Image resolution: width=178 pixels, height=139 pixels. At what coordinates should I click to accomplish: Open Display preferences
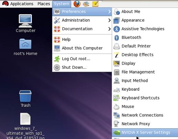click(145, 64)
